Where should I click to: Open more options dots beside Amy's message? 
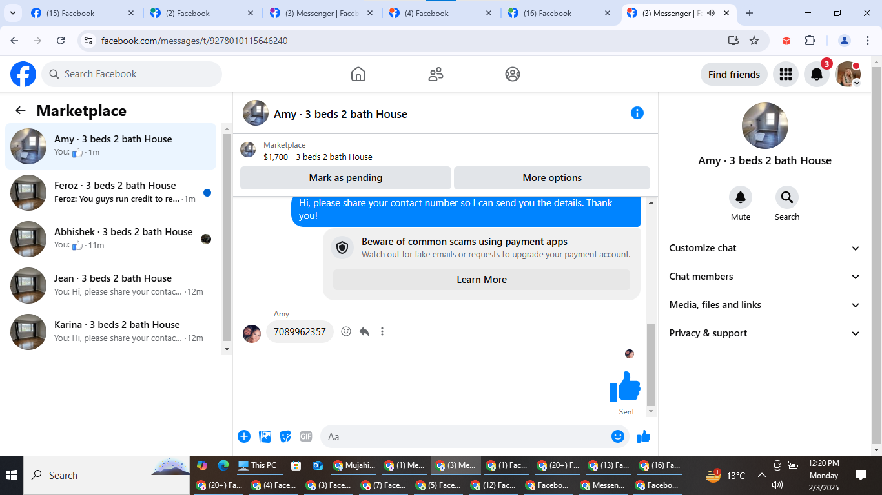(x=382, y=331)
